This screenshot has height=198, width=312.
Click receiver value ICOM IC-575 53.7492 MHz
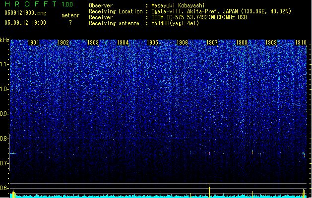click(199, 17)
